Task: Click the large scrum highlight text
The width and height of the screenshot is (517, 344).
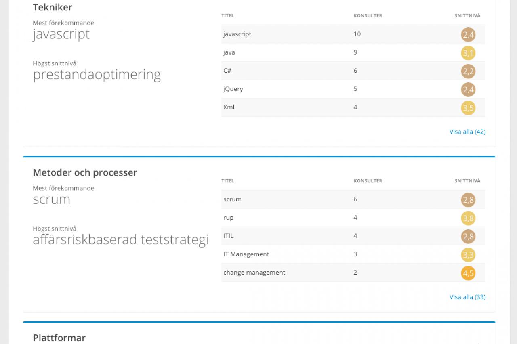Action: click(52, 199)
